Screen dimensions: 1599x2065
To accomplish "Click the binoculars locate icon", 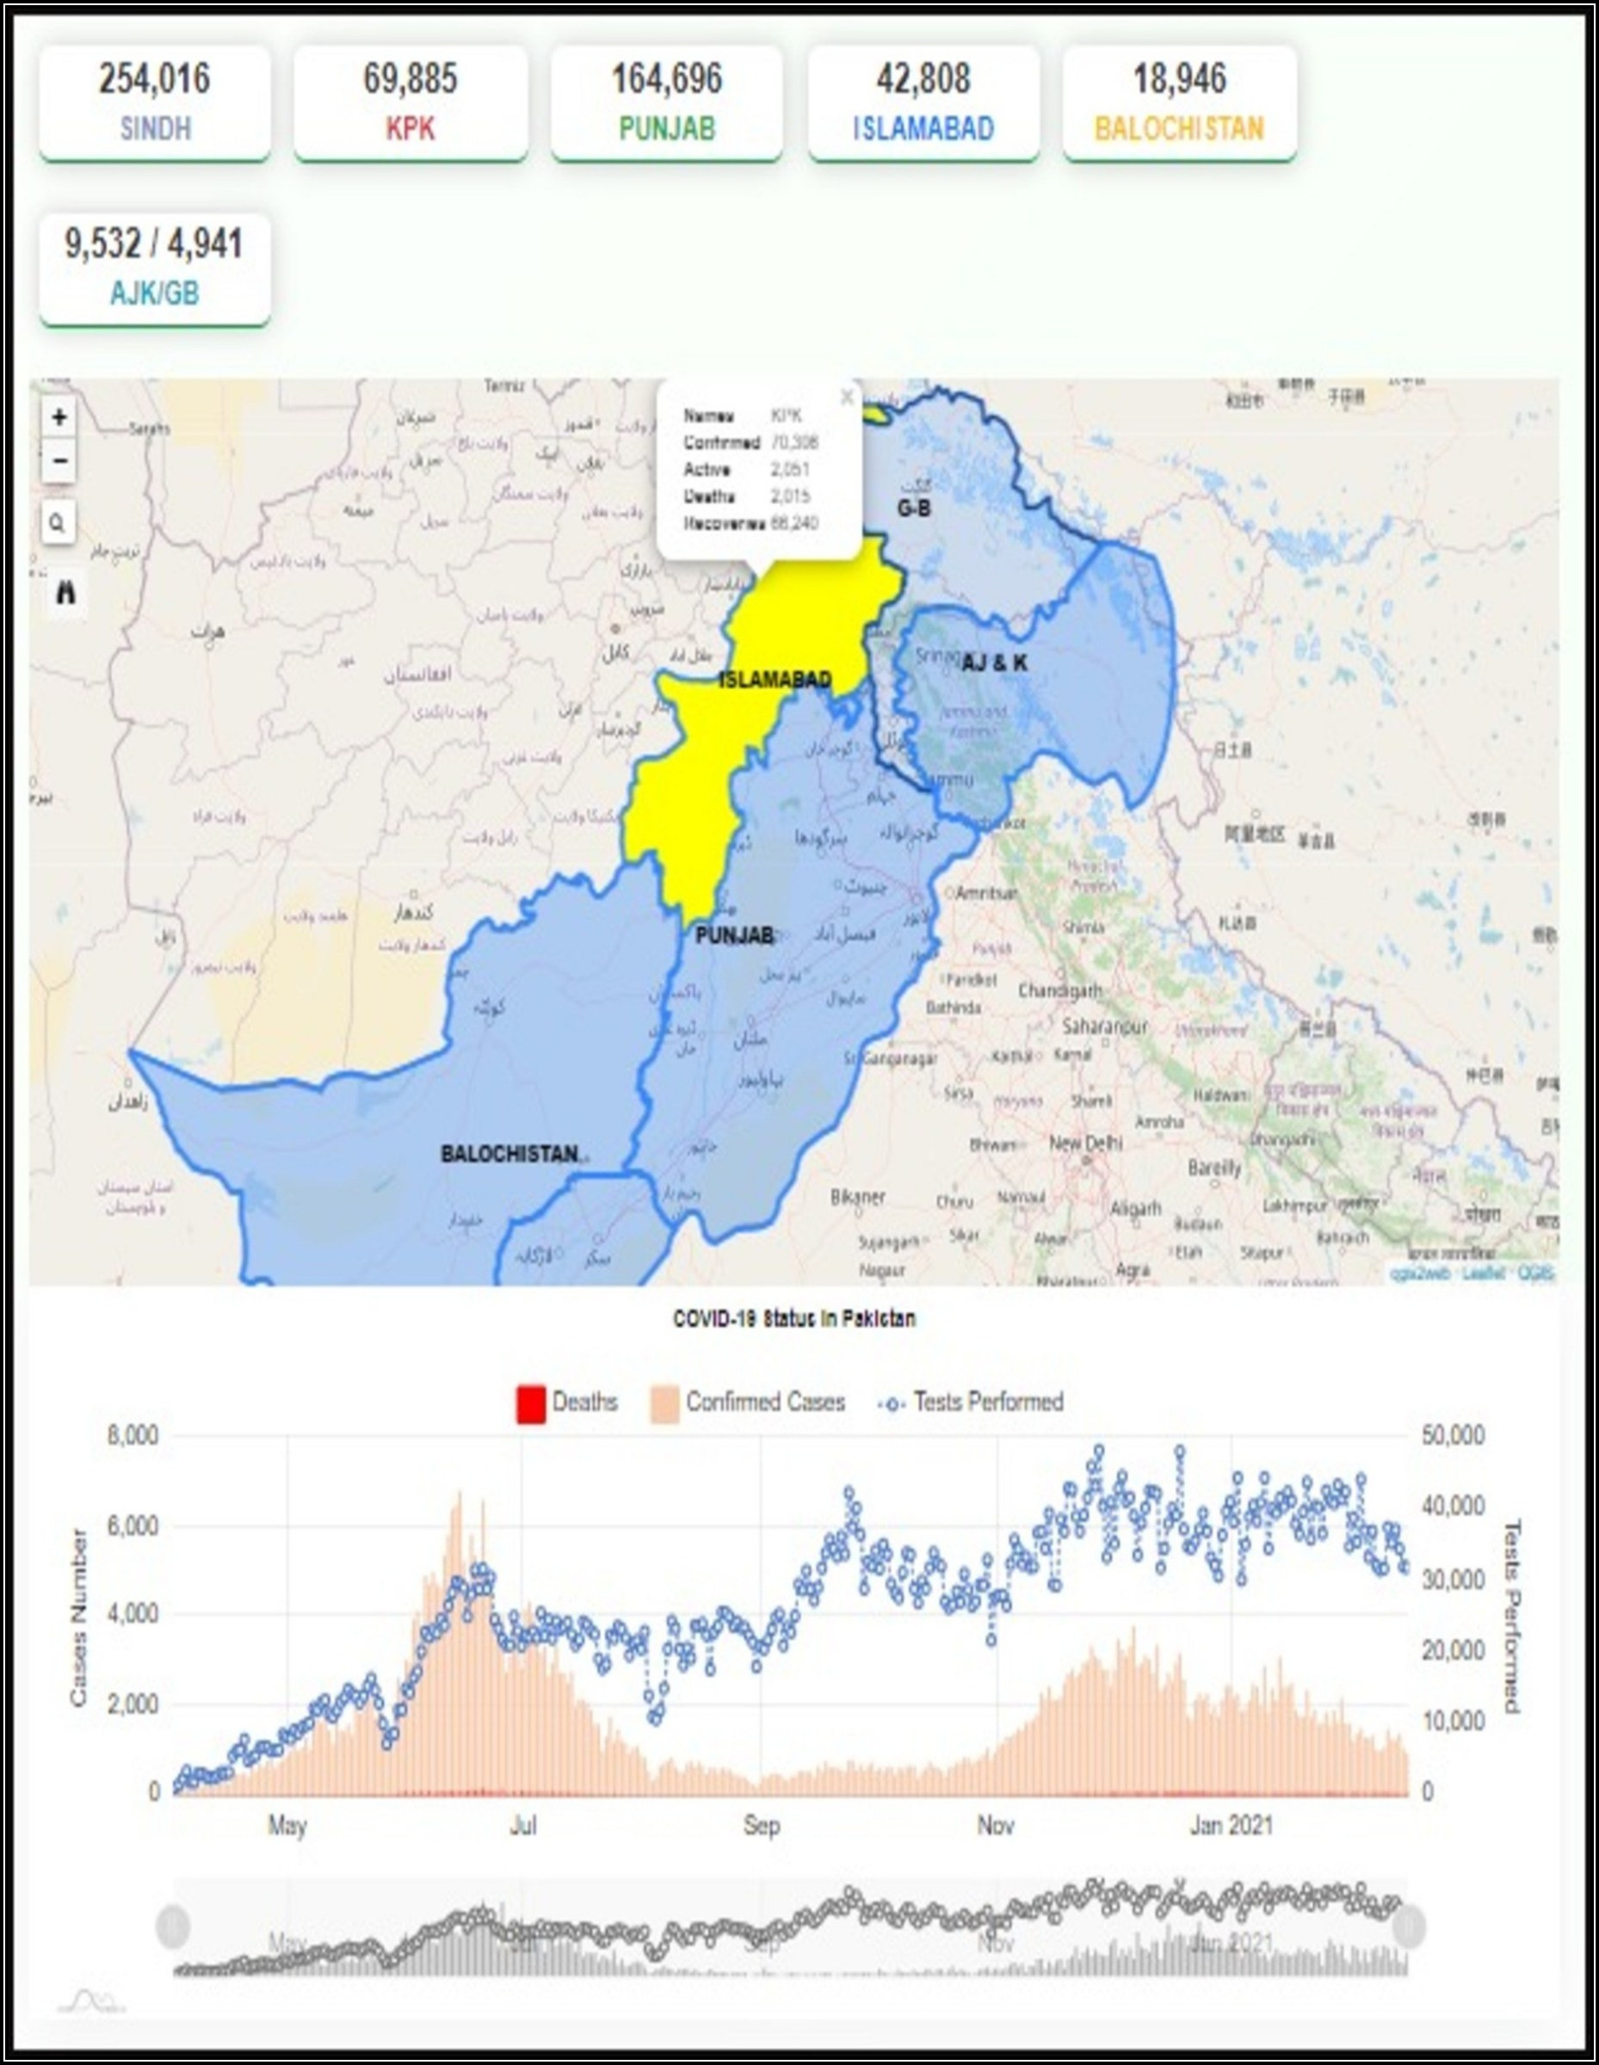I will tap(65, 593).
